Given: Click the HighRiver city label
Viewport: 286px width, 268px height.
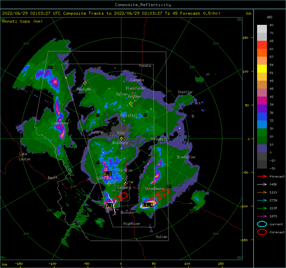Looking at the screenshot, I should (x=132, y=224).
